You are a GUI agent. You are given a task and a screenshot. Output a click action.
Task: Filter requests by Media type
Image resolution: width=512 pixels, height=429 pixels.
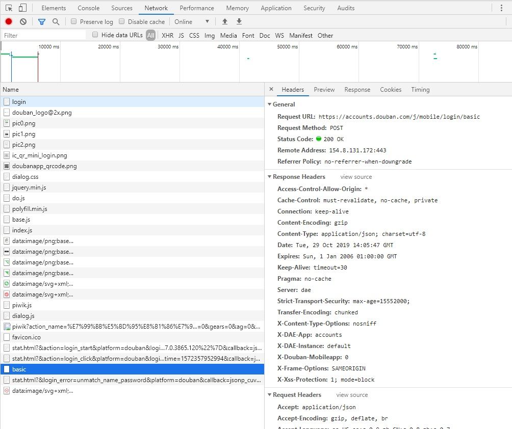(228, 35)
